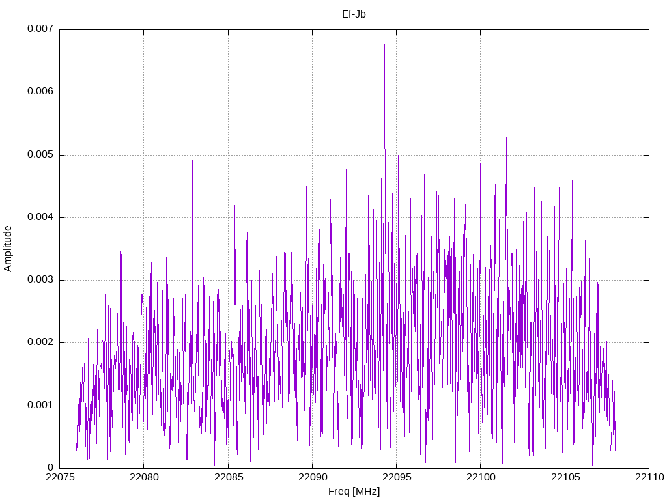This screenshot has height=500, width=667.
Task: Click the 22085 x-axis tick label
Action: [x=228, y=477]
